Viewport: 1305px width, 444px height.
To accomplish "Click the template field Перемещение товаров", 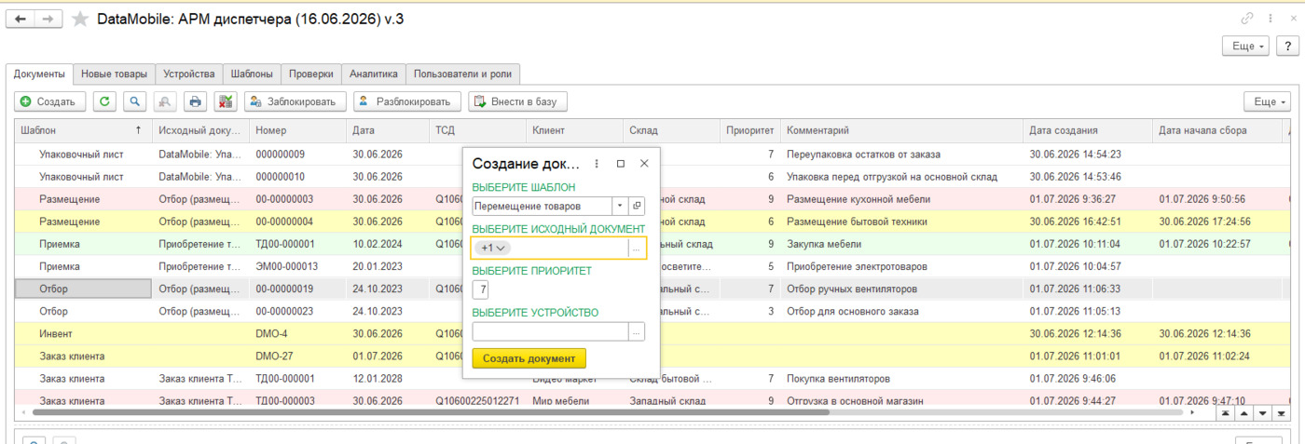I will 543,206.
